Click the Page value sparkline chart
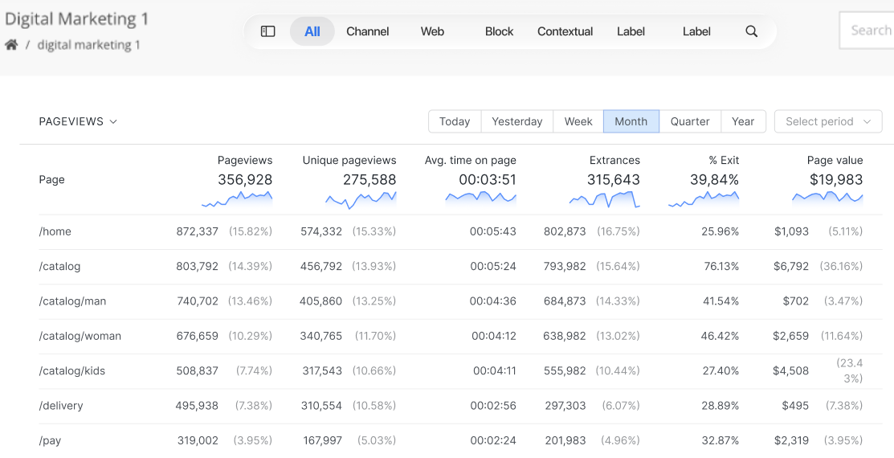 pos(827,197)
